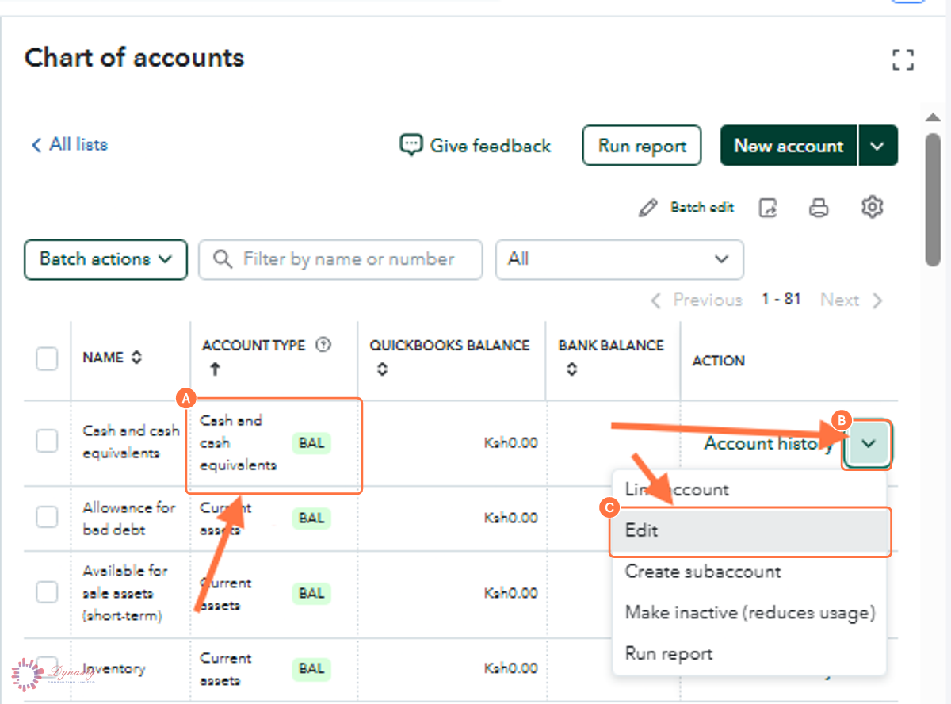Click the Batch edit label
This screenshot has width=951, height=704.
point(702,208)
